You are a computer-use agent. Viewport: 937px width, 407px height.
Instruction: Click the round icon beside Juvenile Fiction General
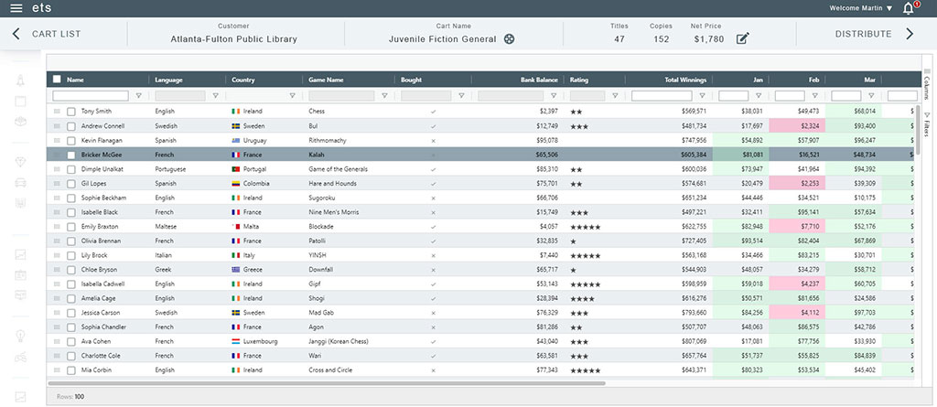(510, 38)
